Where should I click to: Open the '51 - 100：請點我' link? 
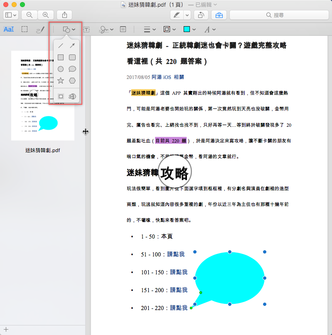[x=176, y=254]
